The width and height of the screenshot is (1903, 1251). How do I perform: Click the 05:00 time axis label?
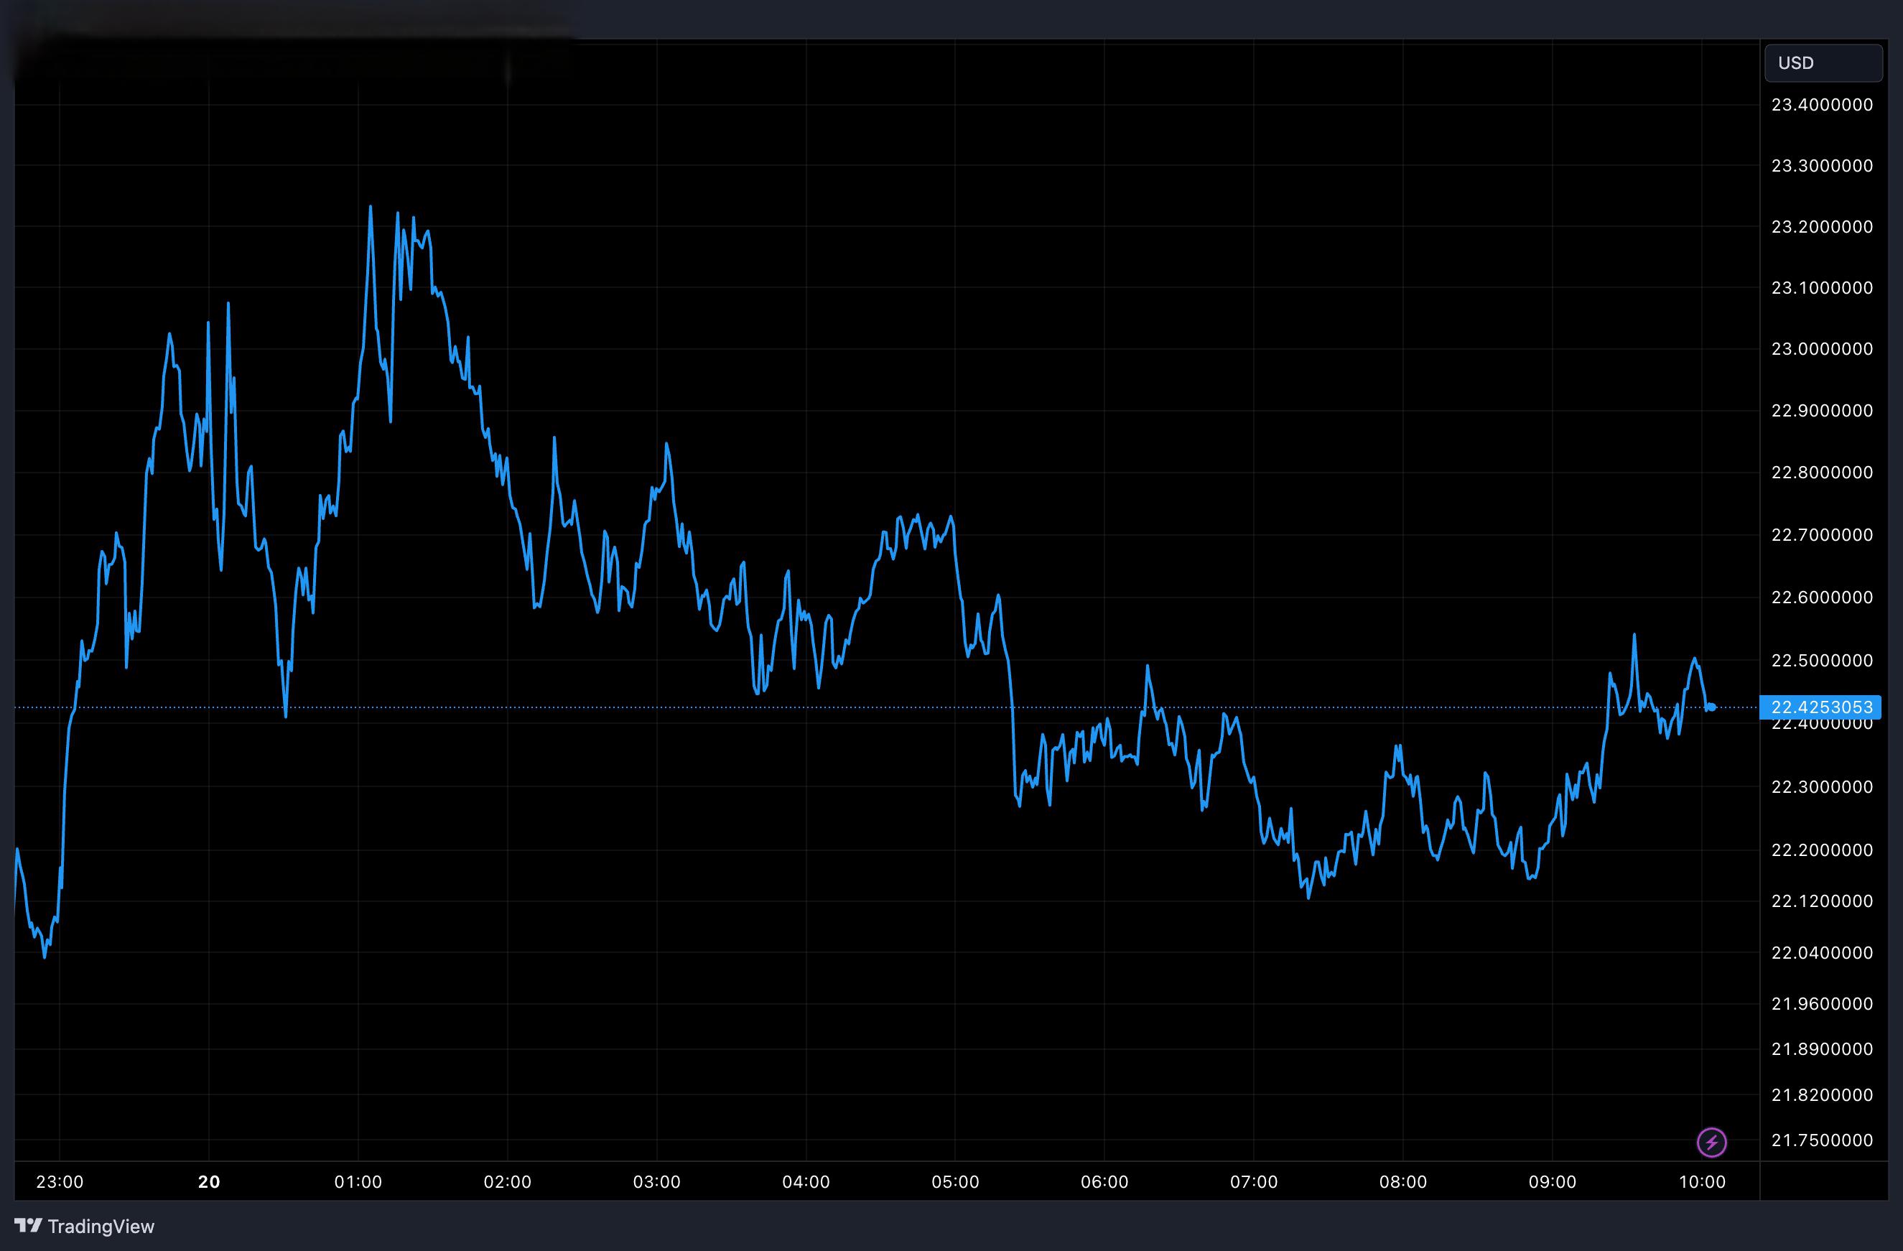tap(954, 1181)
